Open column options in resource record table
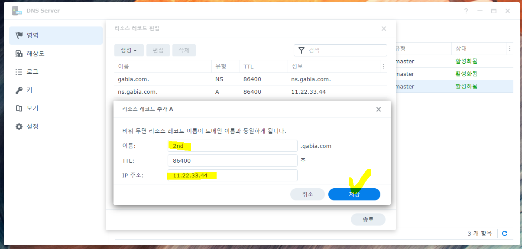This screenshot has height=249, width=522. pos(383,66)
